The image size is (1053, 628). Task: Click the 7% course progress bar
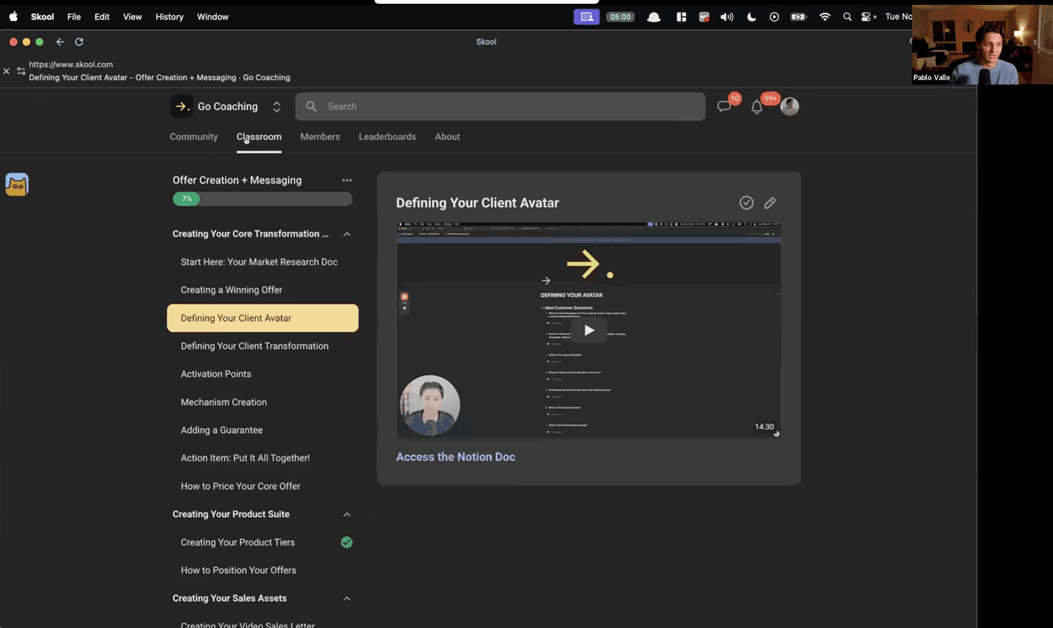[x=262, y=199]
